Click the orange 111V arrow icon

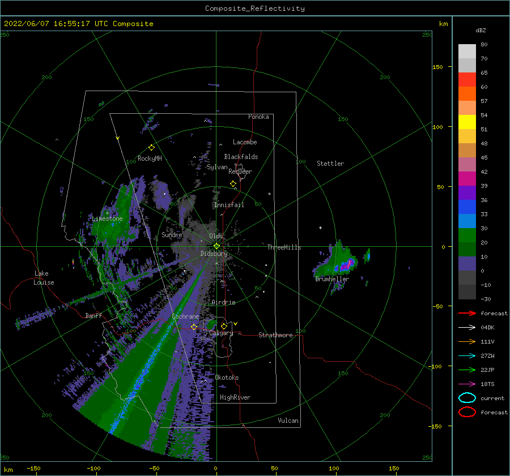(467, 341)
